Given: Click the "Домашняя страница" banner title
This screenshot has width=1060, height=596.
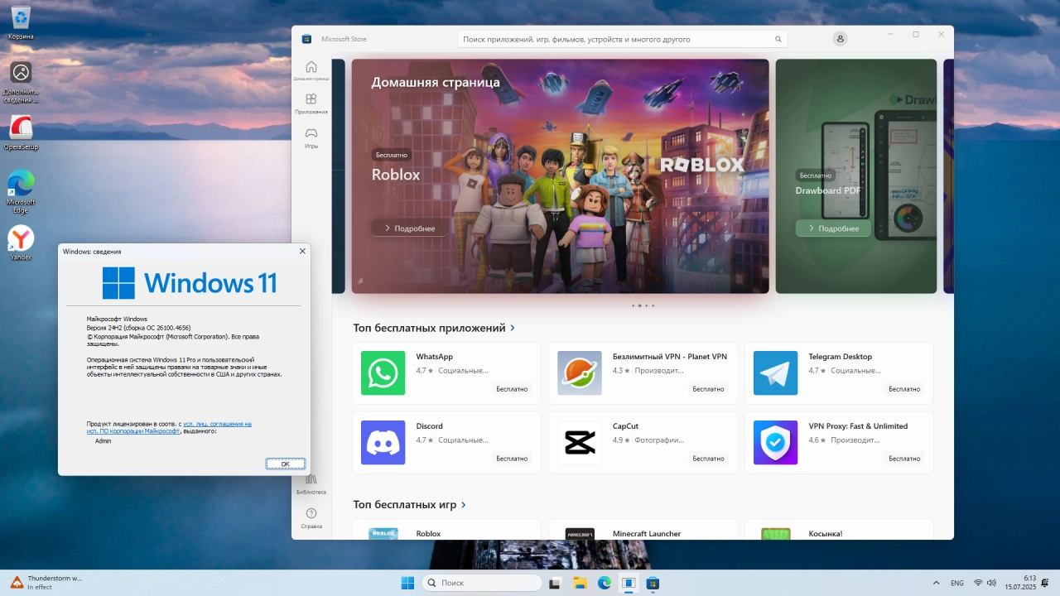Looking at the screenshot, I should click(x=436, y=82).
